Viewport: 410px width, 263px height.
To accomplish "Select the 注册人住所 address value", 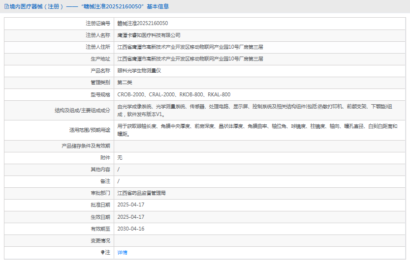I will click(x=190, y=47).
